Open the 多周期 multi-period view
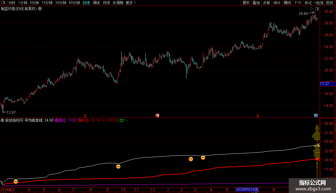The image size is (336, 193). click(118, 3)
